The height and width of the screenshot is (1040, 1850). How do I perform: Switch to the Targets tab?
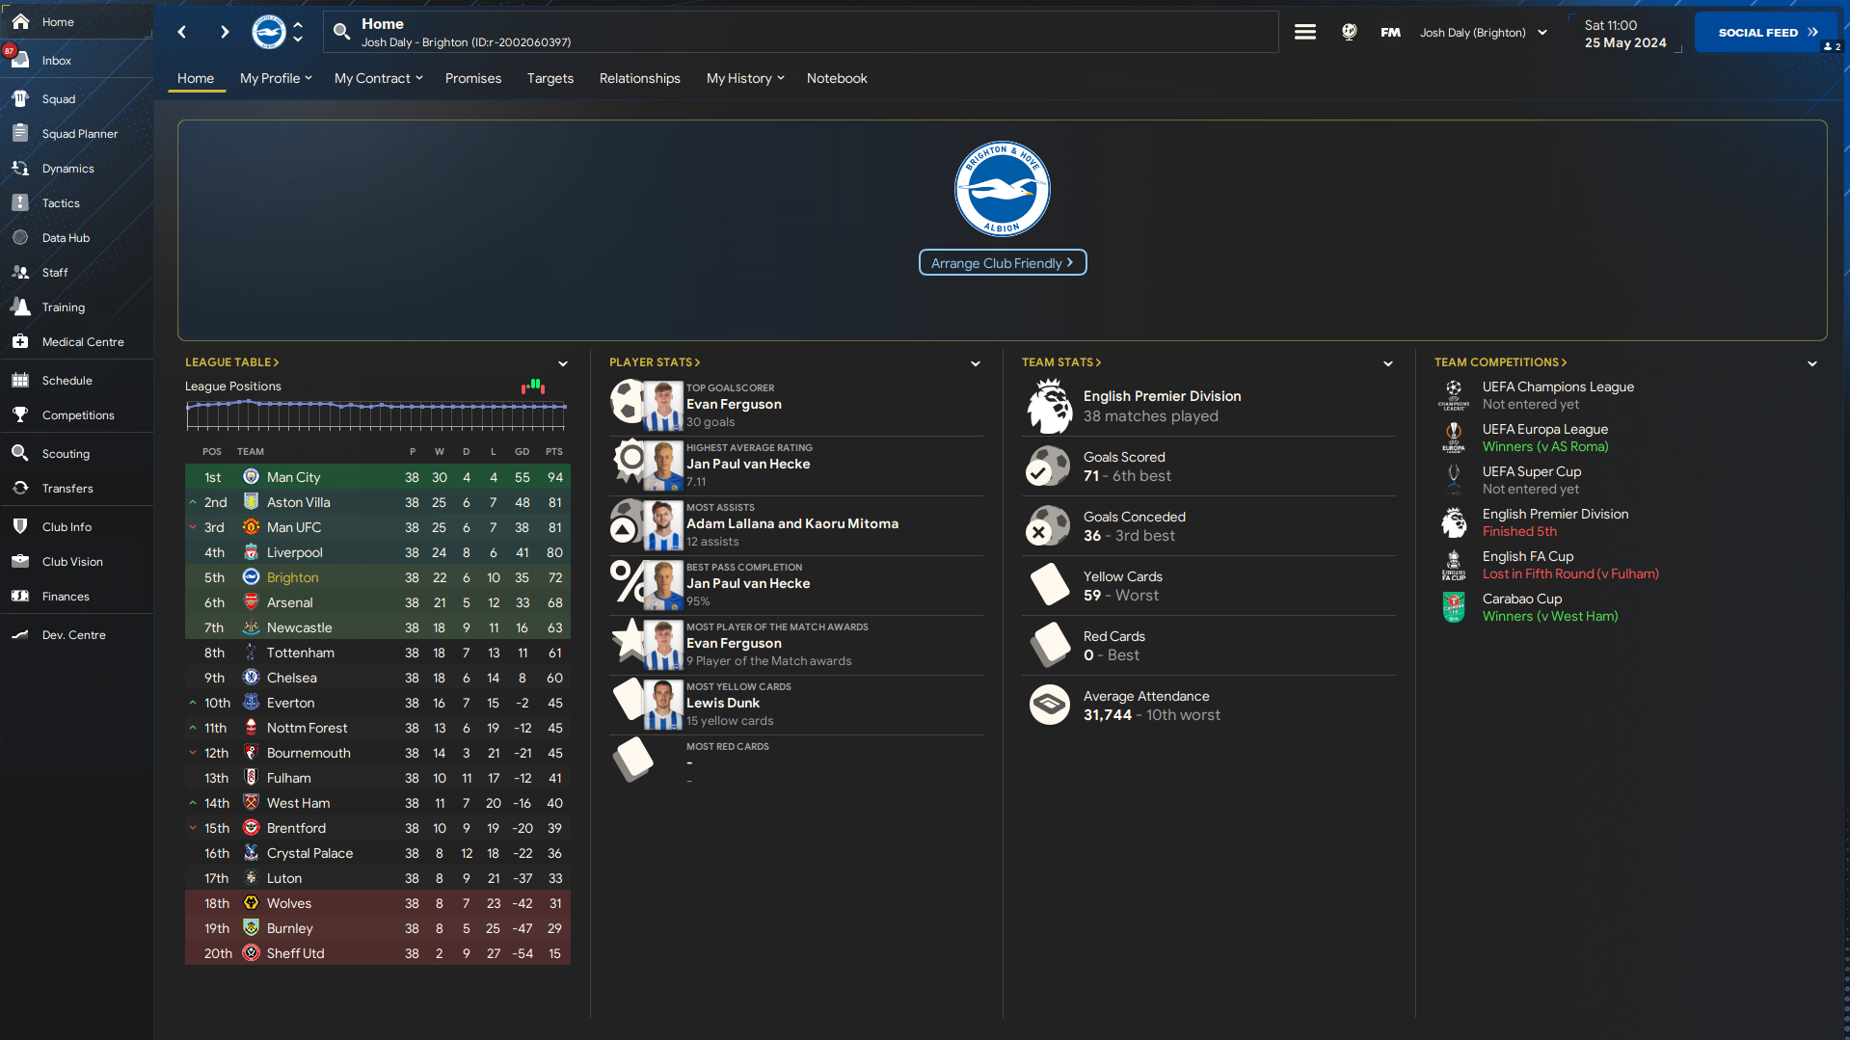(550, 78)
